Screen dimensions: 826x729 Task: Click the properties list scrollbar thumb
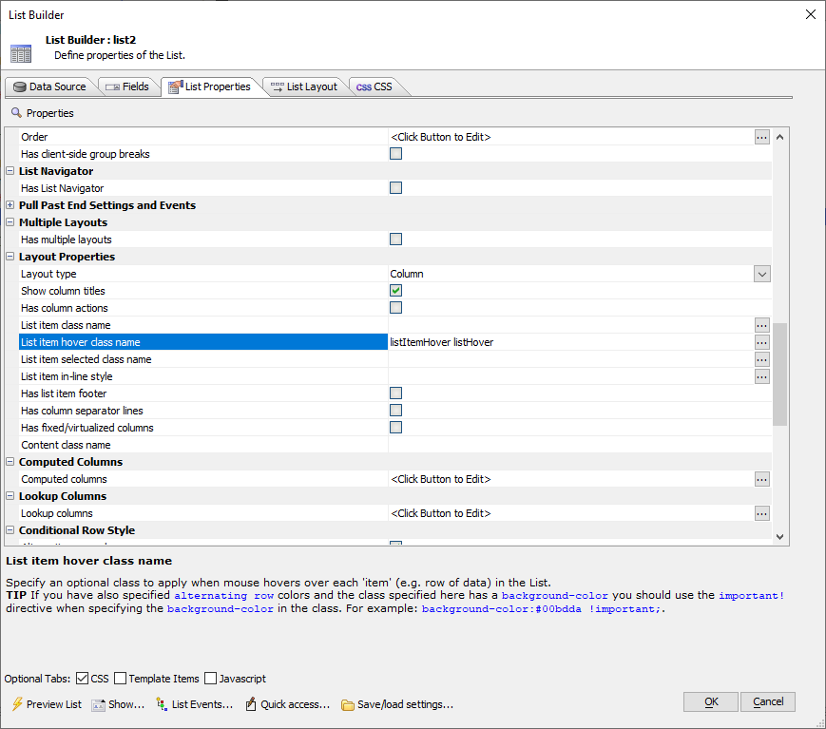click(x=780, y=374)
